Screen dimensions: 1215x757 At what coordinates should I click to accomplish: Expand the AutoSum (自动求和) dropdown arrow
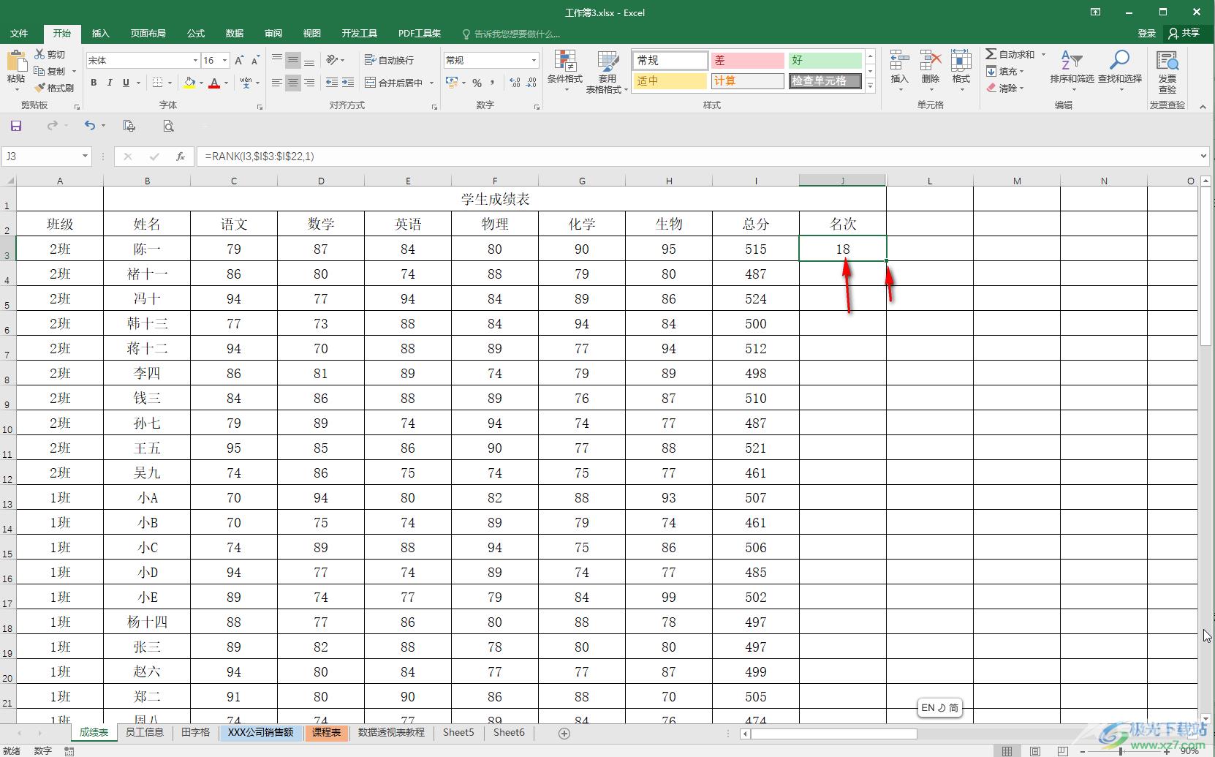(1043, 55)
